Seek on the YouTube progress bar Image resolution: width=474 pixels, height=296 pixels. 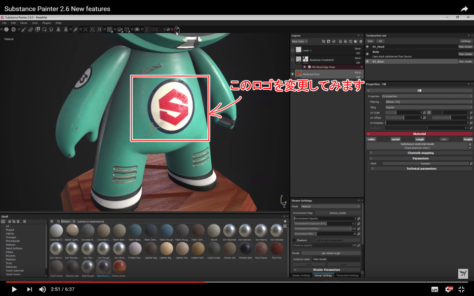pyautogui.click(x=237, y=282)
